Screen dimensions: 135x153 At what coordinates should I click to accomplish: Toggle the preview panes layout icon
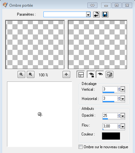(81, 74)
